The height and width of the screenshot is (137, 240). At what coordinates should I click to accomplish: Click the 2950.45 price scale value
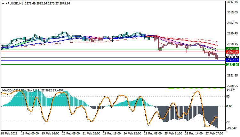tap(232, 33)
